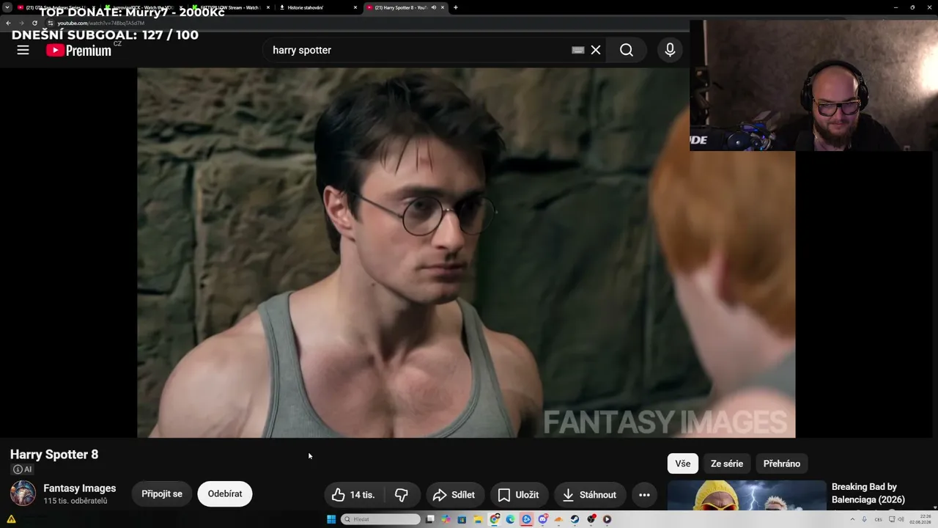Open Steam from the taskbar

(575, 519)
